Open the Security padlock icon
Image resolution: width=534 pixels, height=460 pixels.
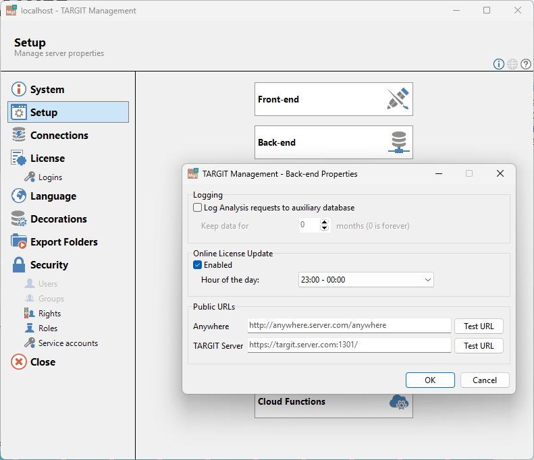click(19, 264)
